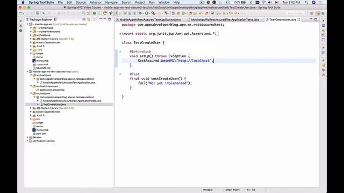This screenshot has height=193, width=344.
Task: Select the Package Explorer tab
Action: click(41, 19)
